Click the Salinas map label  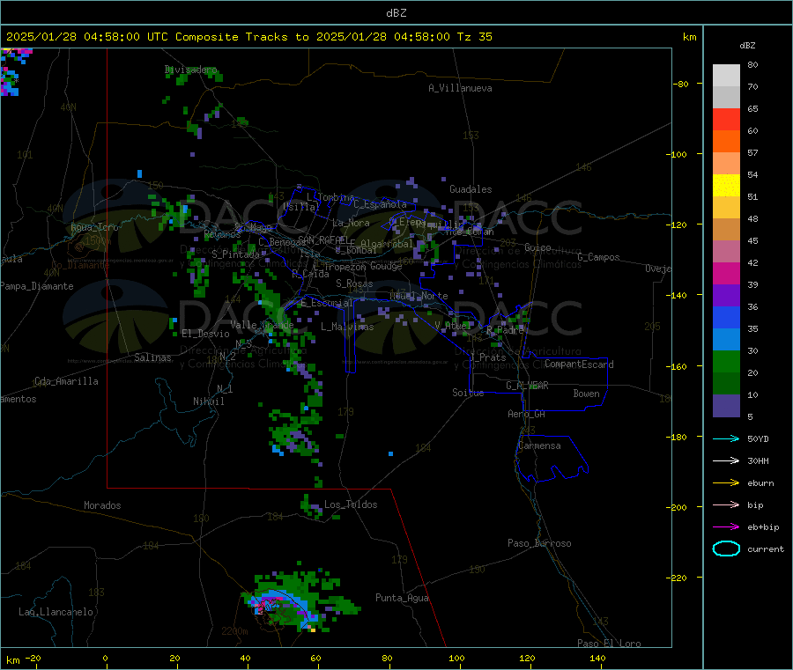click(152, 357)
